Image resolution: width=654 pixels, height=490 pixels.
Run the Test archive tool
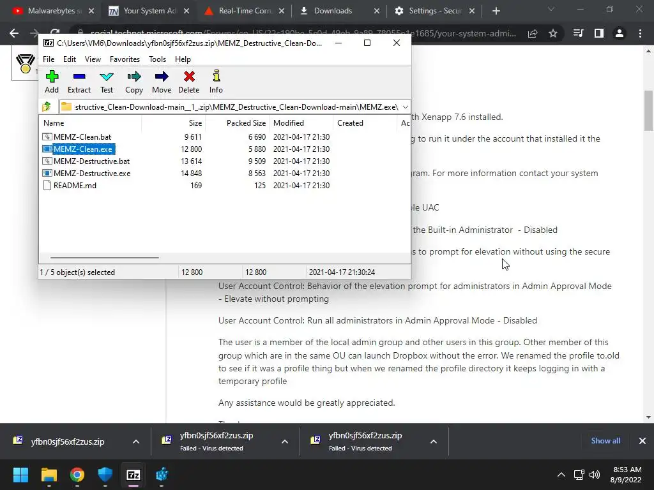point(107,82)
